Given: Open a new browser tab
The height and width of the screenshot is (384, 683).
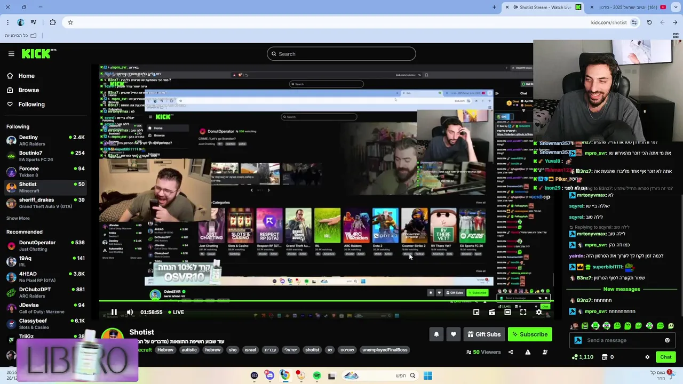Looking at the screenshot, I should (494, 7).
